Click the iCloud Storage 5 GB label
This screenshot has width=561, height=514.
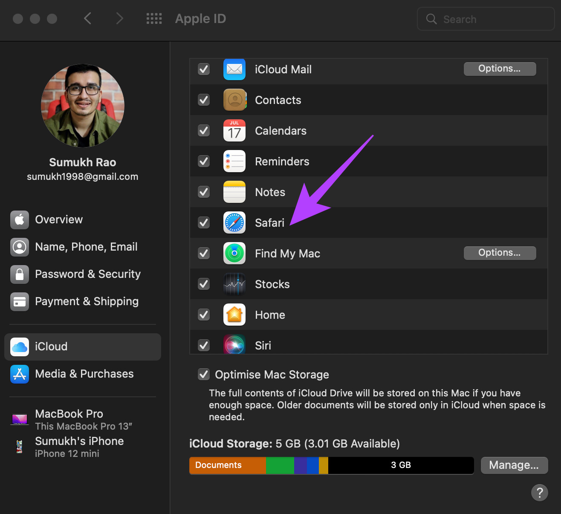tap(295, 444)
